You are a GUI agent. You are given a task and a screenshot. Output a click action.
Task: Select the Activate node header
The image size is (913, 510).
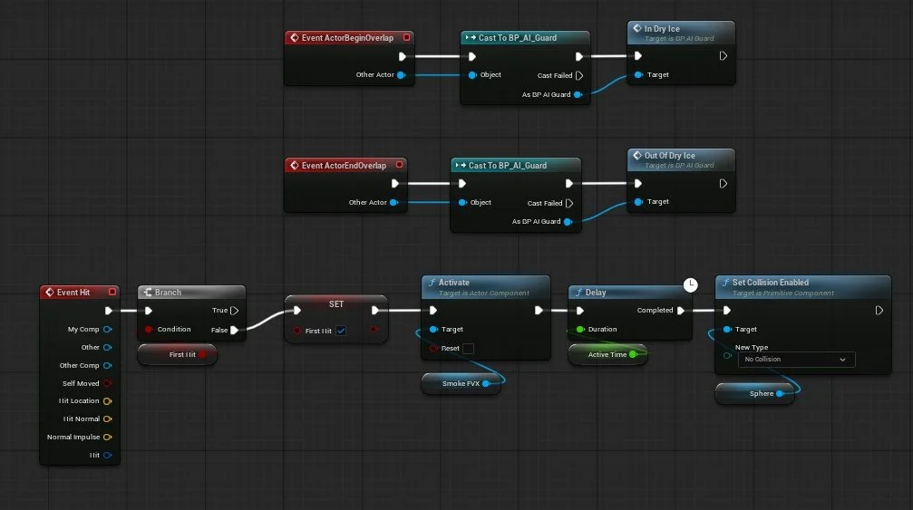tap(486, 286)
